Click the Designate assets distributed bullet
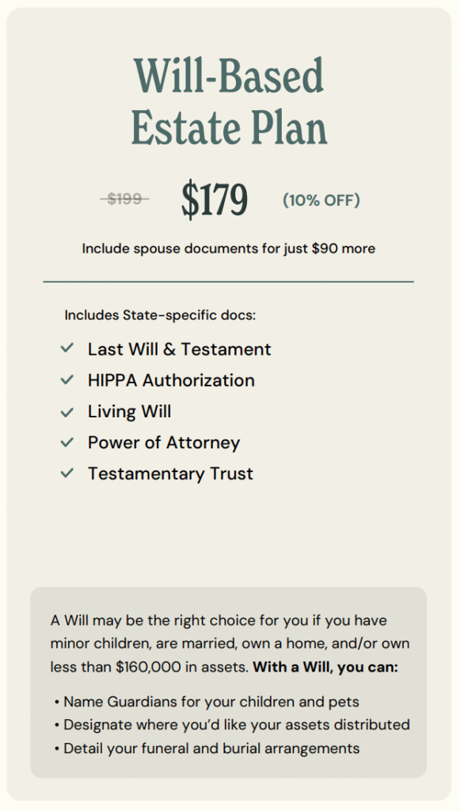This screenshot has width=460, height=811. coord(232,725)
